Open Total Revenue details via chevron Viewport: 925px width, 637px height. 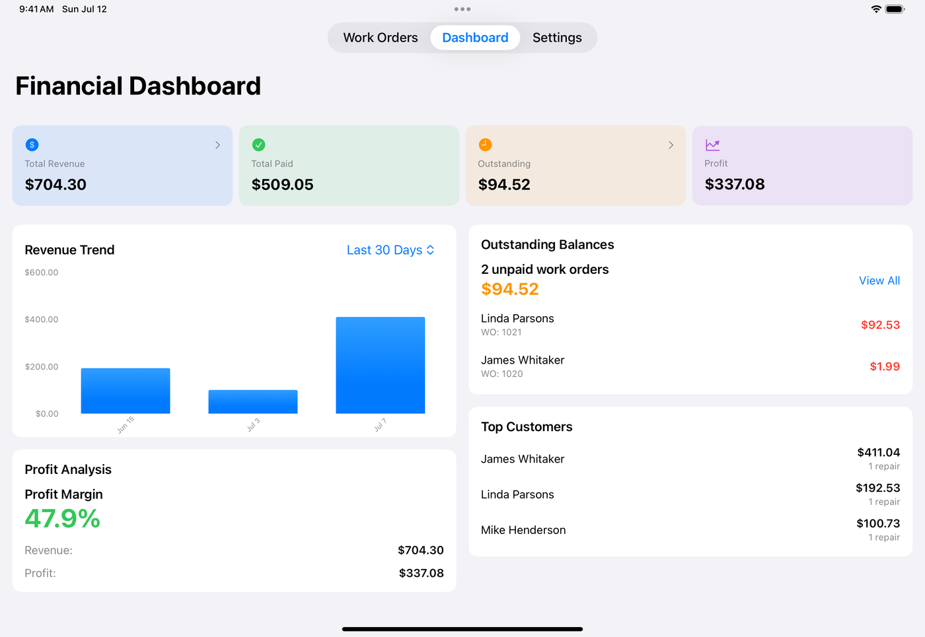pos(217,145)
